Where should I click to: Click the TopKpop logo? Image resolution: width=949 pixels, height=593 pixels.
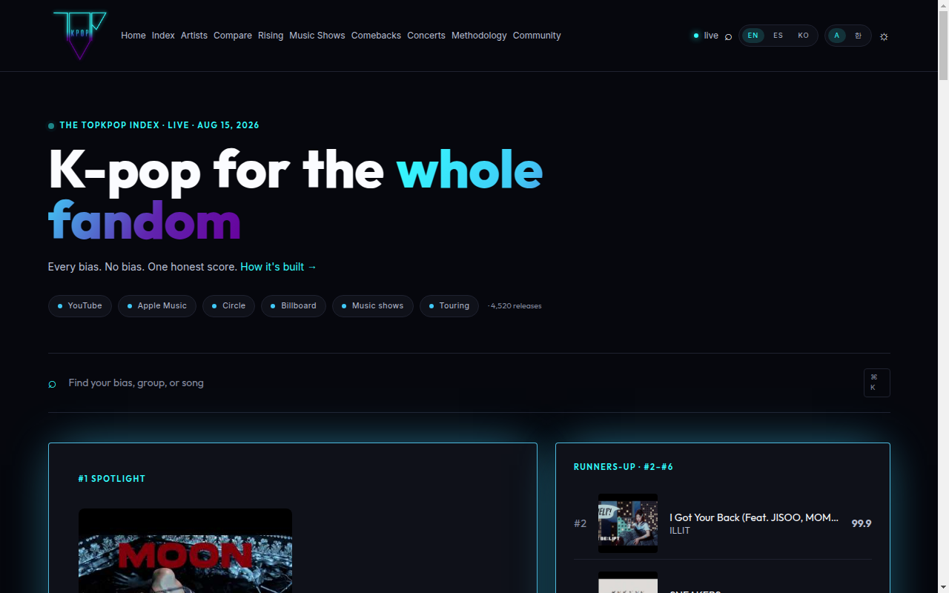pos(80,36)
